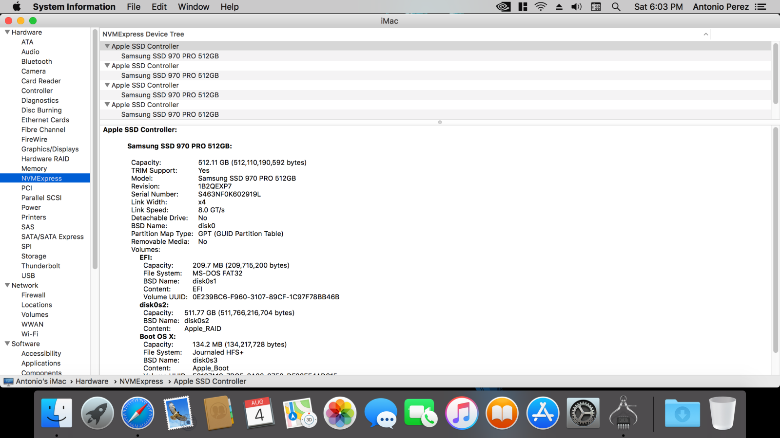
Task: Open the Window menu
Action: point(194,7)
